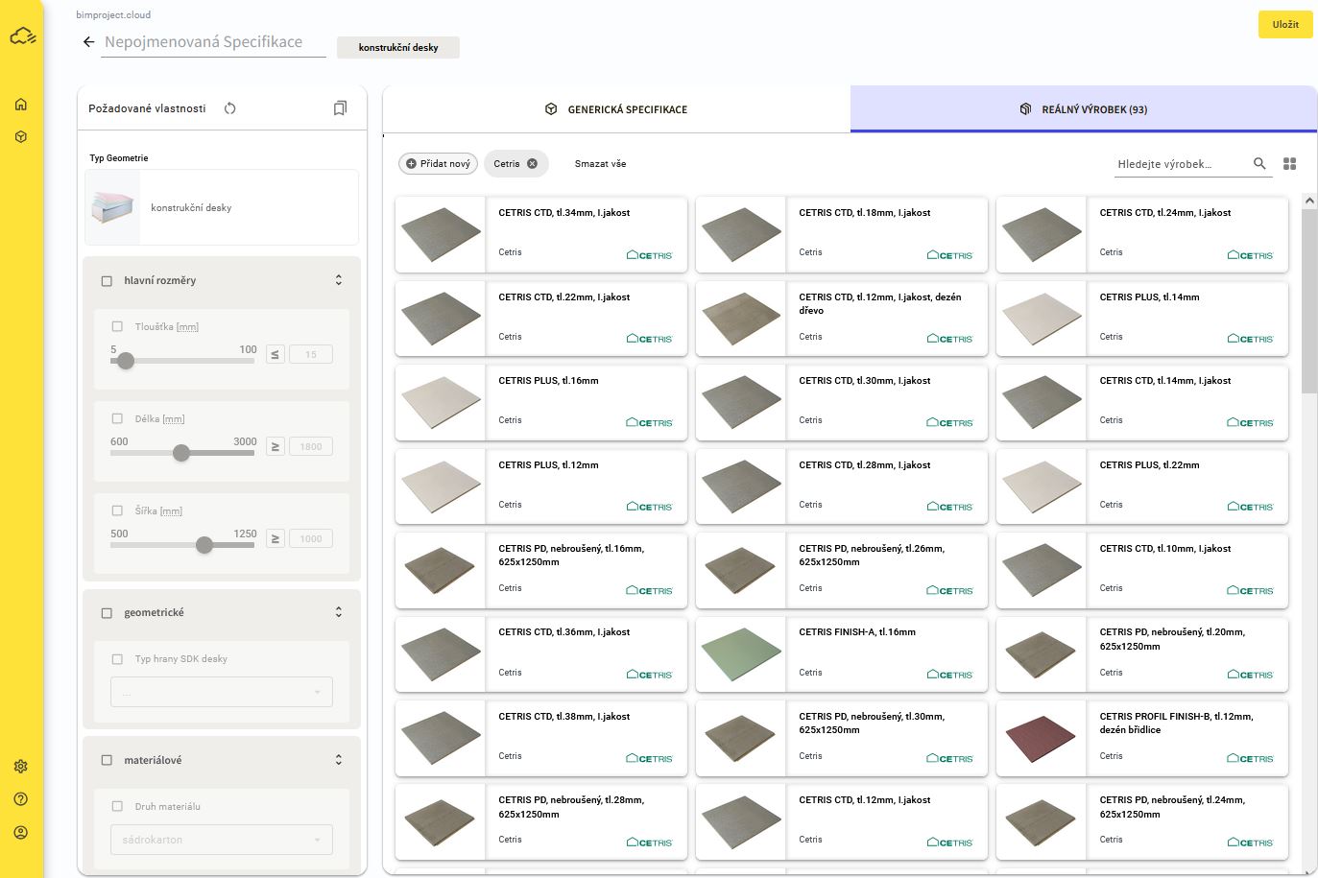Open the cube products icon in sidebar

[21, 137]
